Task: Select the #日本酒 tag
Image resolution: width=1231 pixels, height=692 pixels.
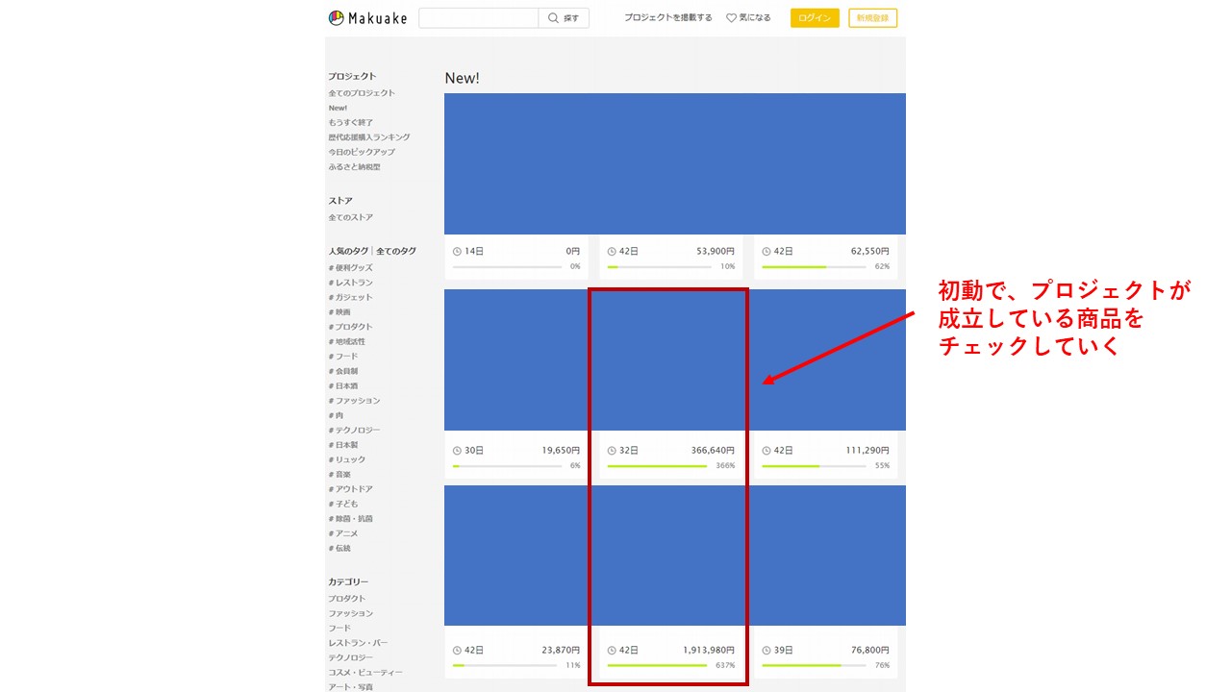Action: coord(343,386)
